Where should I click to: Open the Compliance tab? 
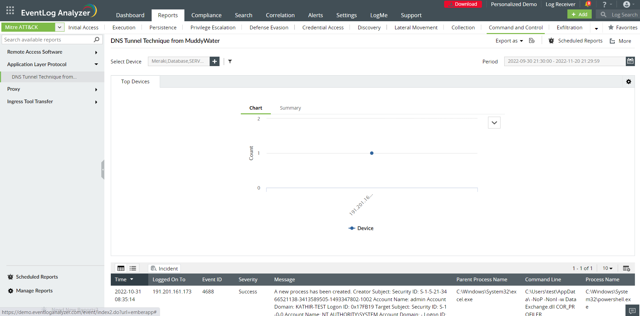tap(206, 15)
